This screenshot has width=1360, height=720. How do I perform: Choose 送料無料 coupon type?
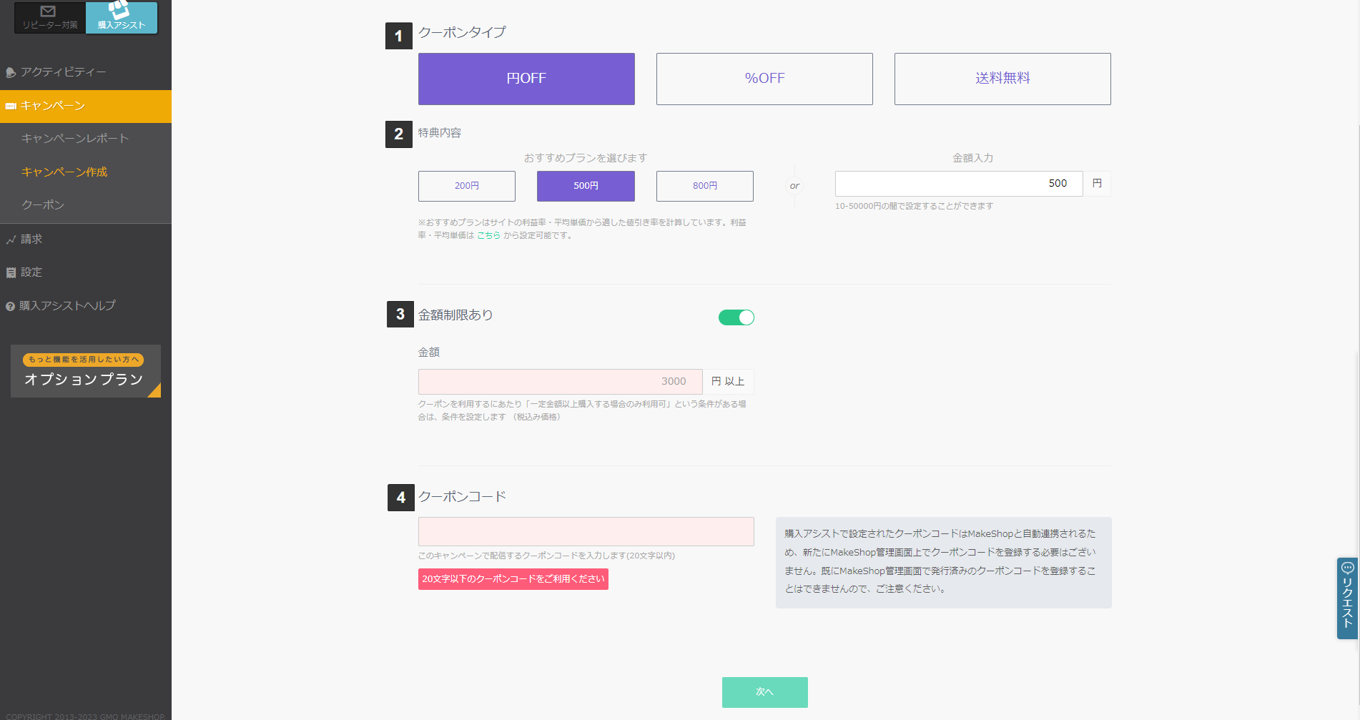tap(1002, 79)
